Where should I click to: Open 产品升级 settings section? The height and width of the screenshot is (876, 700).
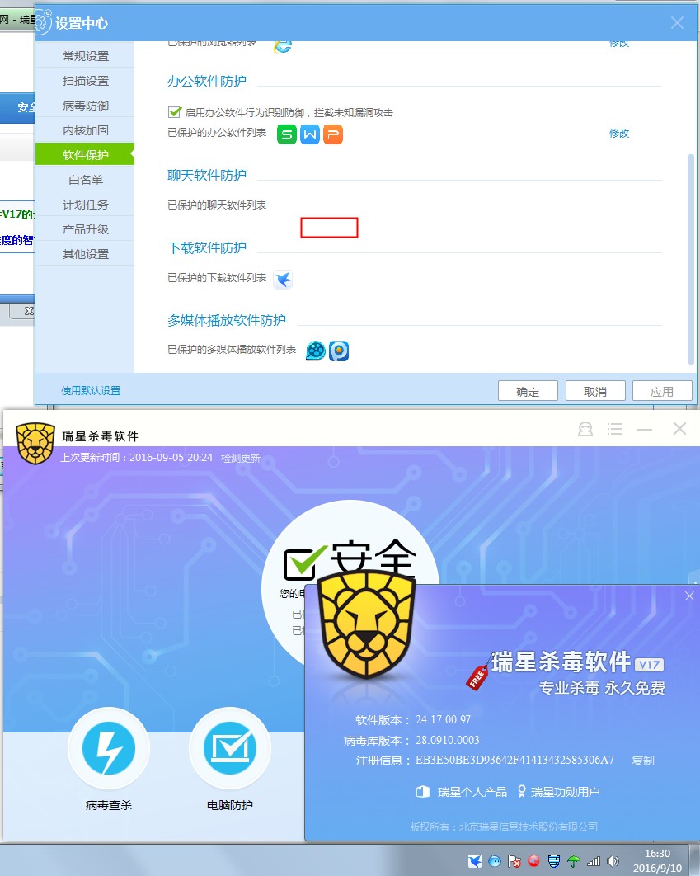[x=86, y=228]
